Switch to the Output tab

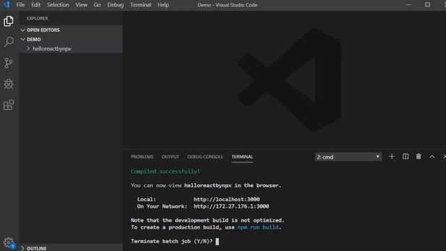170,157
